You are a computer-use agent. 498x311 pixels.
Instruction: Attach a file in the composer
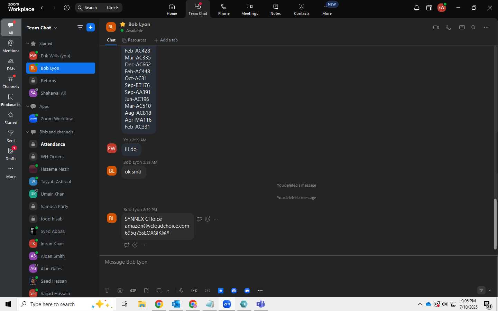coord(146,291)
